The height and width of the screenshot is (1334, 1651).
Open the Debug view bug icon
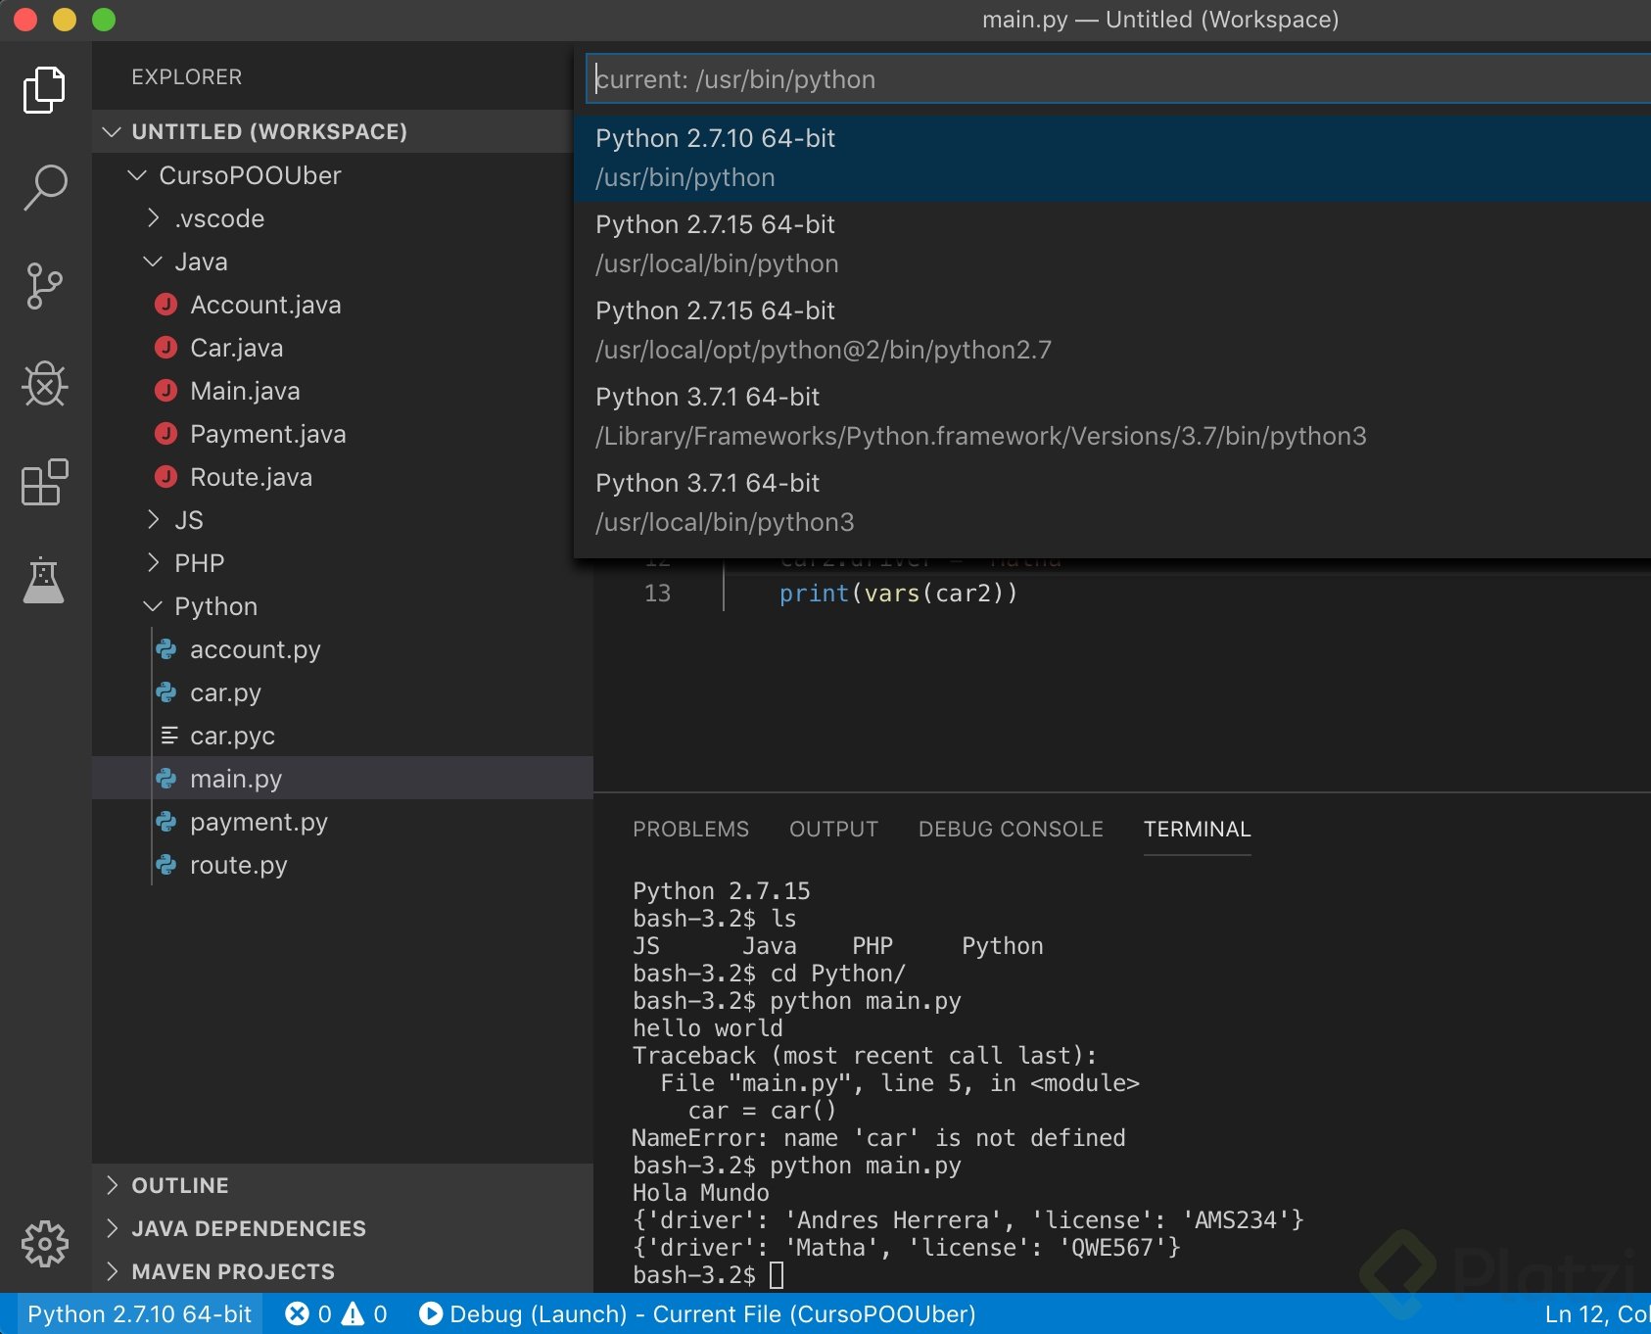(44, 384)
